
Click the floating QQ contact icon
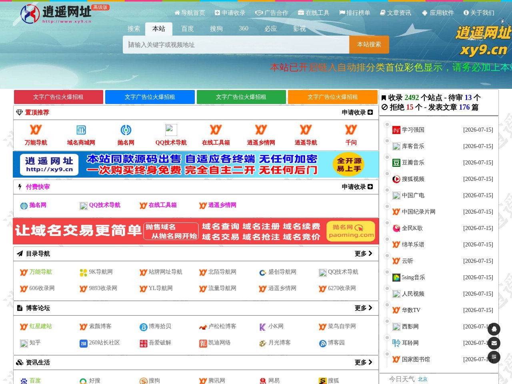click(494, 329)
